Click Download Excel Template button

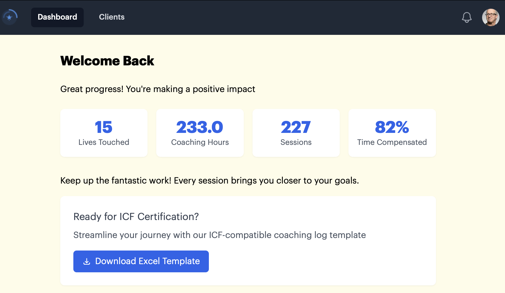(141, 261)
